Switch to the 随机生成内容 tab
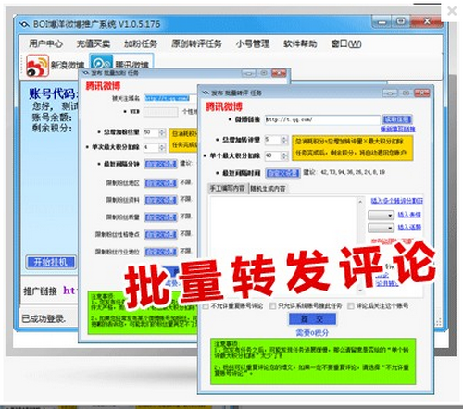This screenshot has height=409, width=463. (268, 188)
